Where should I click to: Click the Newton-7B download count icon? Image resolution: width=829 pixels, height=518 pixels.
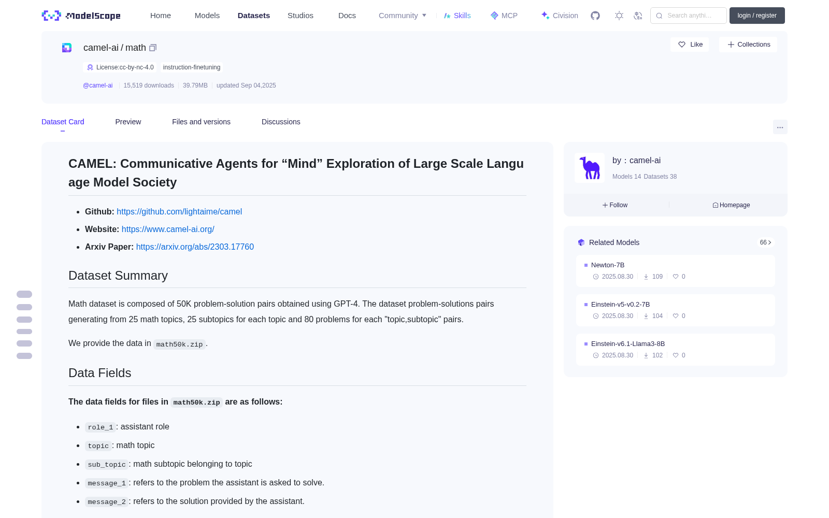tap(646, 277)
